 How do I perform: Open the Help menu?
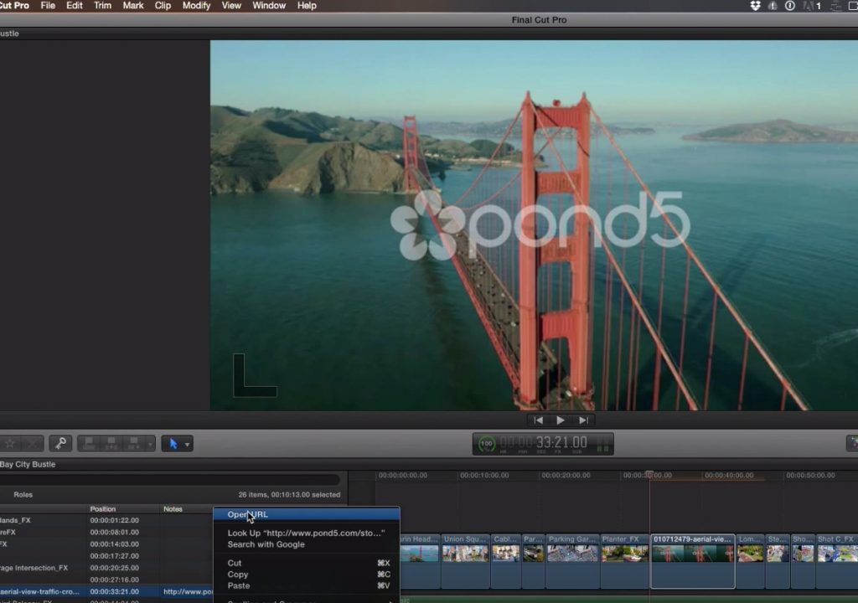[307, 6]
